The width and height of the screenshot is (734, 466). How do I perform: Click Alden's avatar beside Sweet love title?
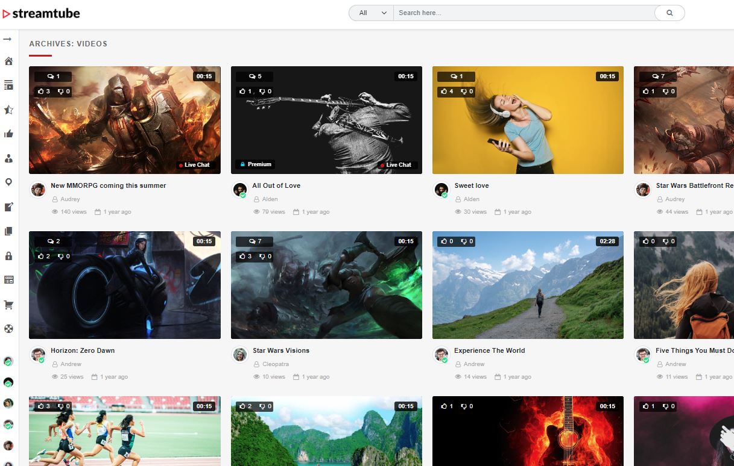click(x=441, y=190)
